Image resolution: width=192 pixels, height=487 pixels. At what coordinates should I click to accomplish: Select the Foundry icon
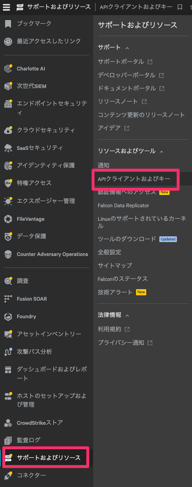8,317
